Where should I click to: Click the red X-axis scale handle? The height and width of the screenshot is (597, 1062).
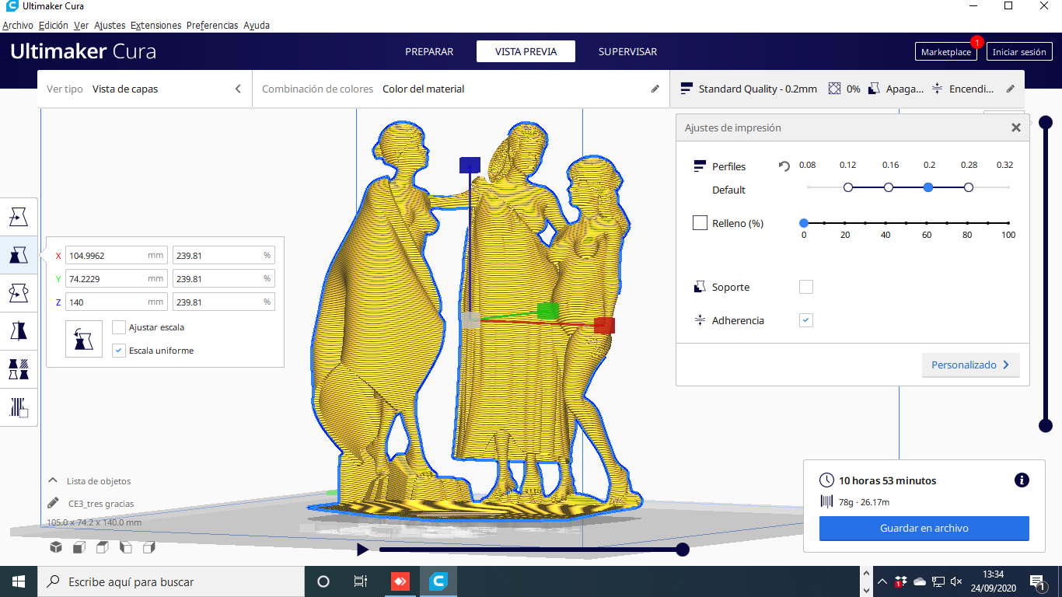604,325
